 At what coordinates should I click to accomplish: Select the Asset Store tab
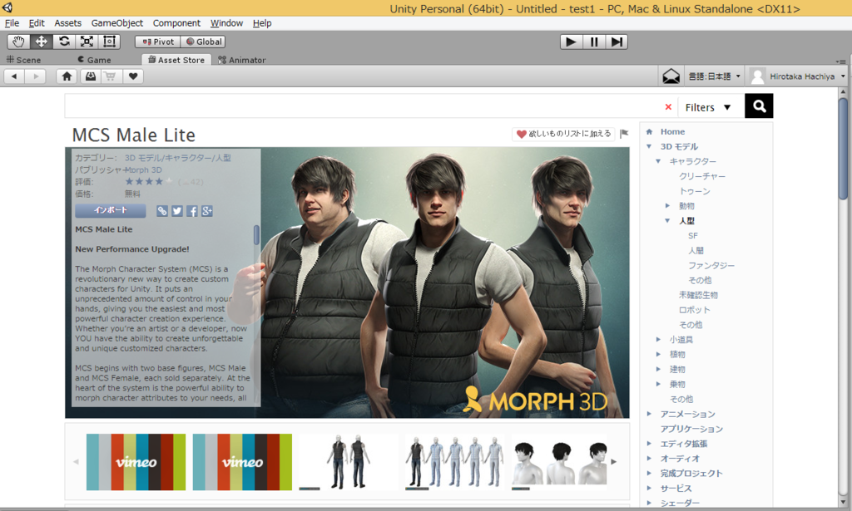tap(176, 60)
